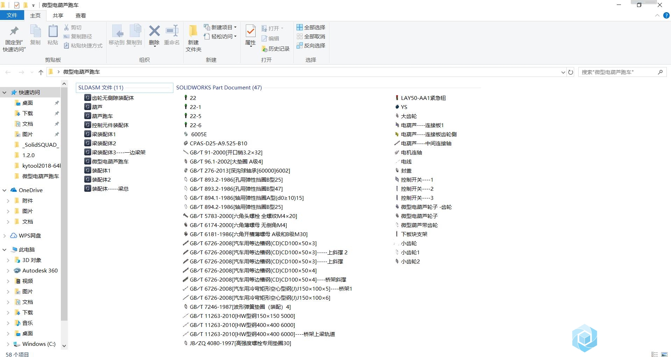
Task: Click the Rename (重命名) icon
Action: pyautogui.click(x=172, y=31)
